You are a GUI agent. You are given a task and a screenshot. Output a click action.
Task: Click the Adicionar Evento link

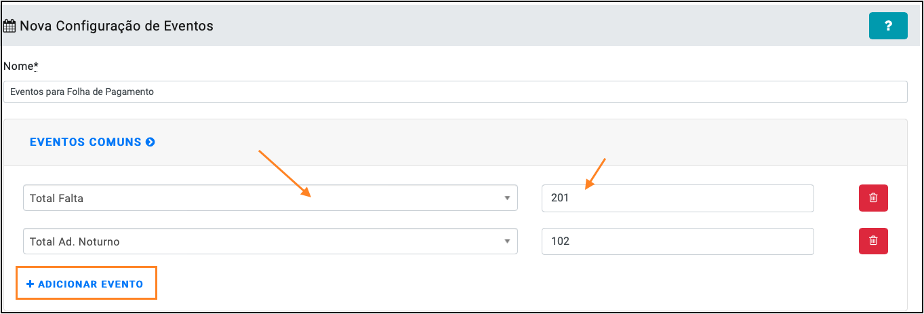coord(85,284)
